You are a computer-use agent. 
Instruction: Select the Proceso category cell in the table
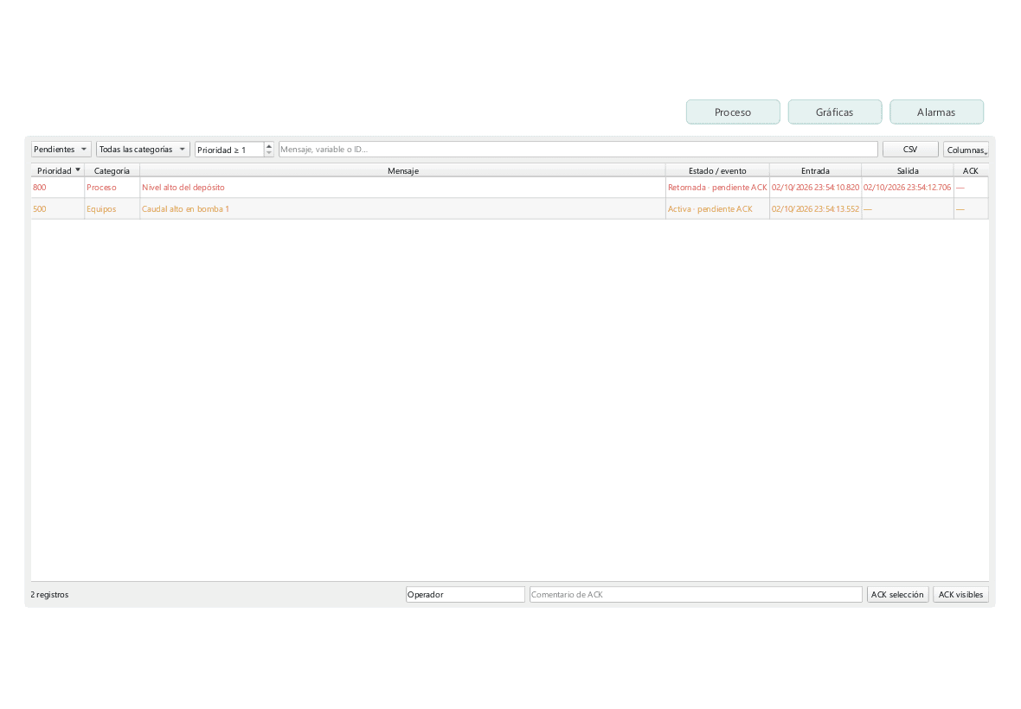[x=112, y=188]
